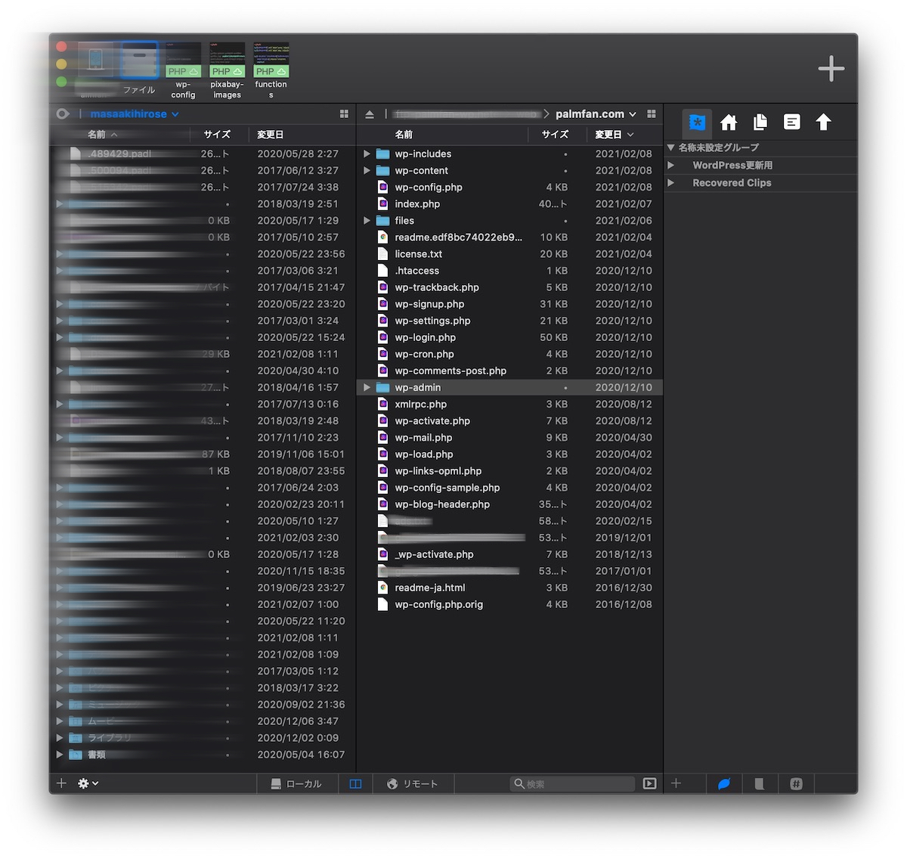
Task: Click the hash symbol icon in sidebar footer
Action: (796, 784)
